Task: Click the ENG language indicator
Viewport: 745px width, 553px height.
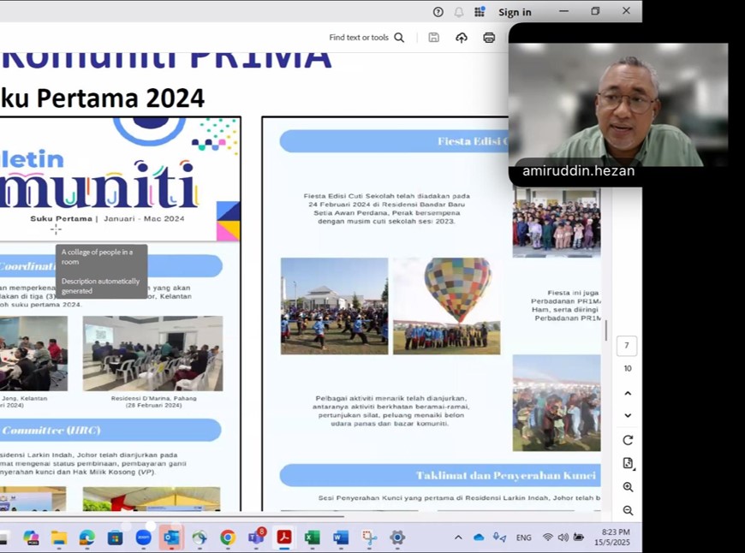Action: tap(523, 538)
